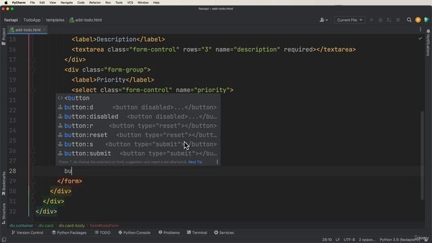
Task: Click the LF line separator widget
Action: click(337, 240)
